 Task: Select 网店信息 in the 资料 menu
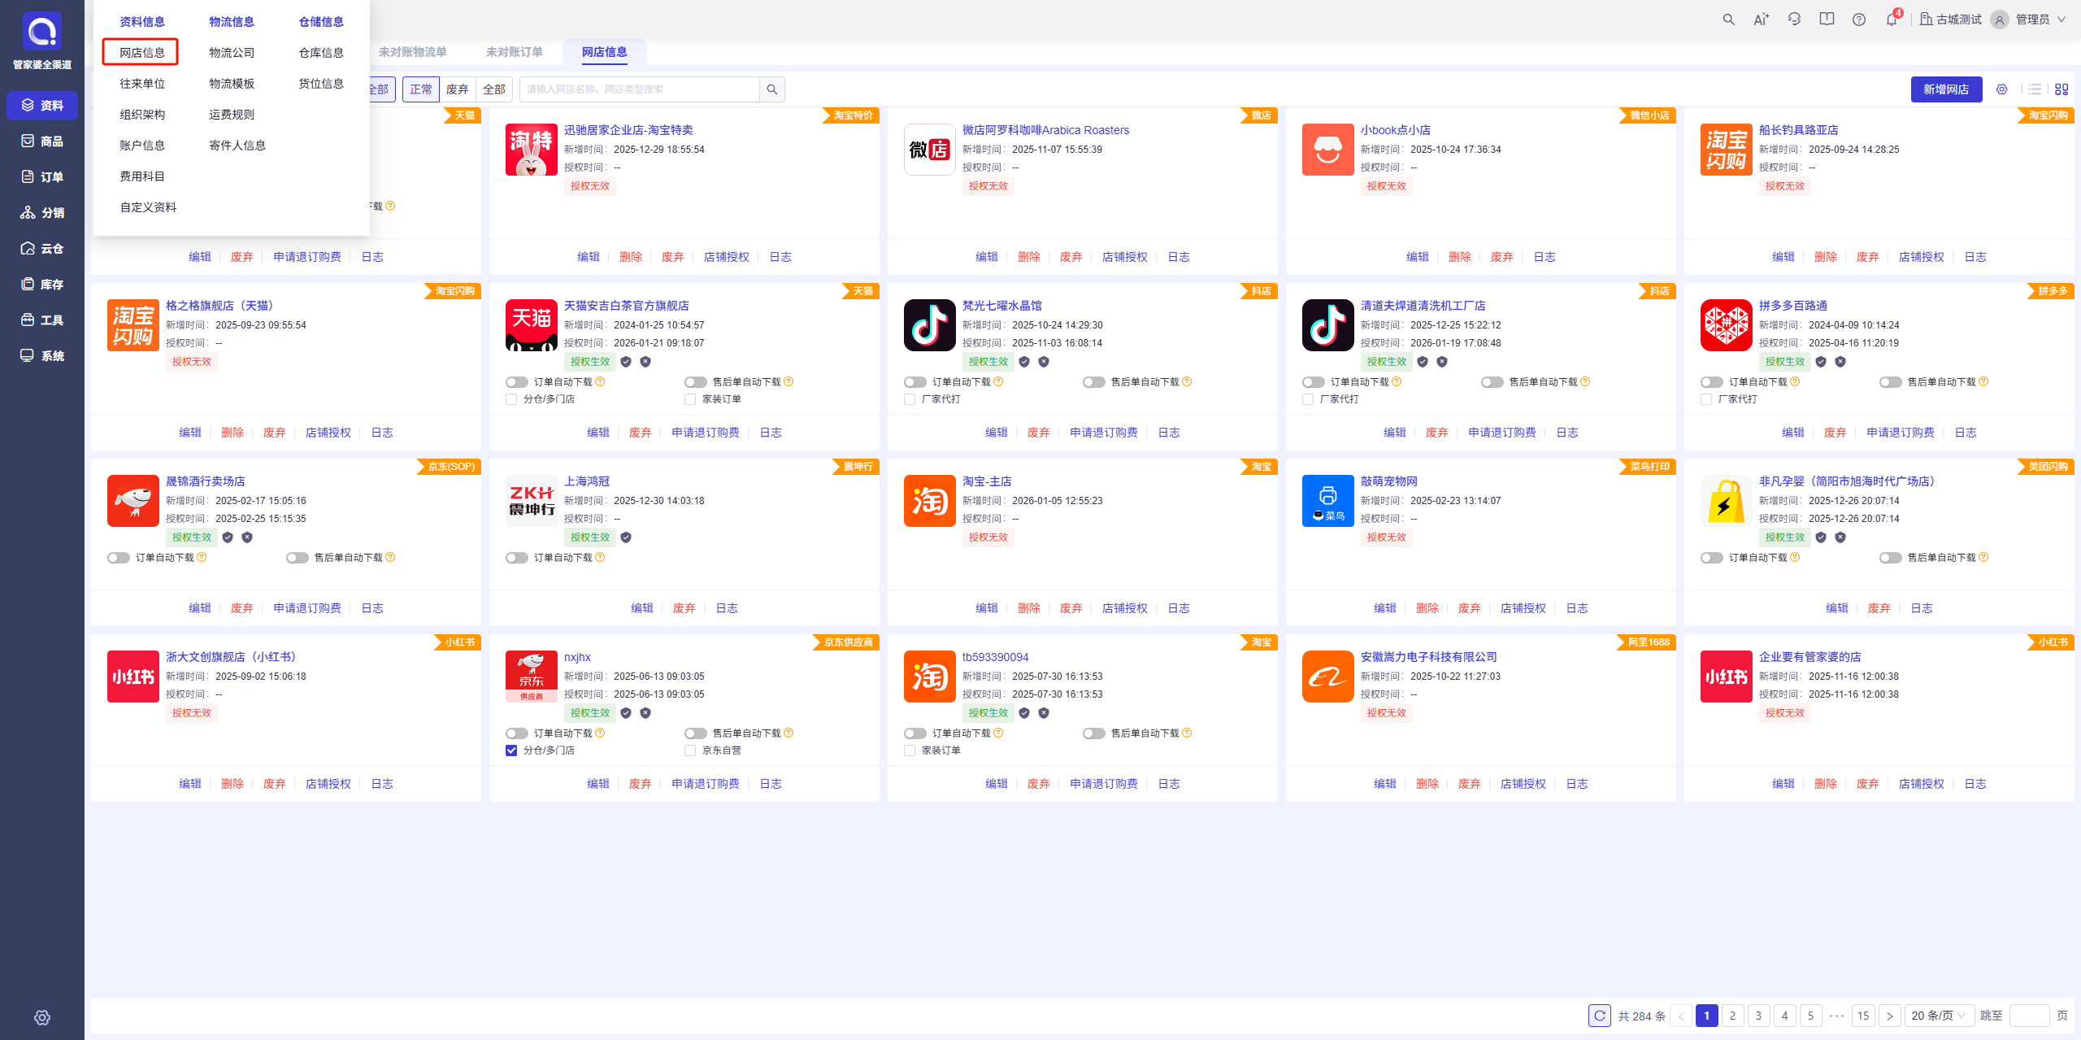[141, 53]
